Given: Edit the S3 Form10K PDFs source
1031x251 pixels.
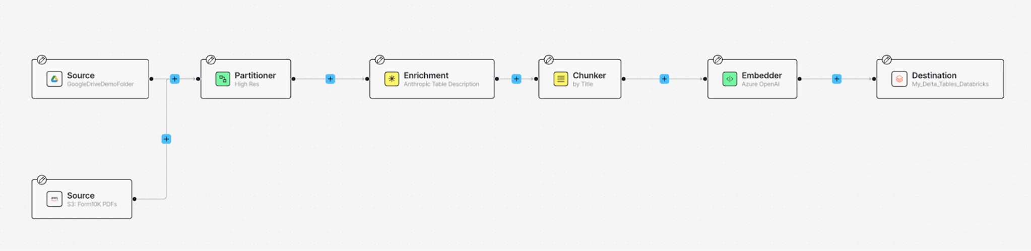Looking at the screenshot, I should pyautogui.click(x=42, y=180).
